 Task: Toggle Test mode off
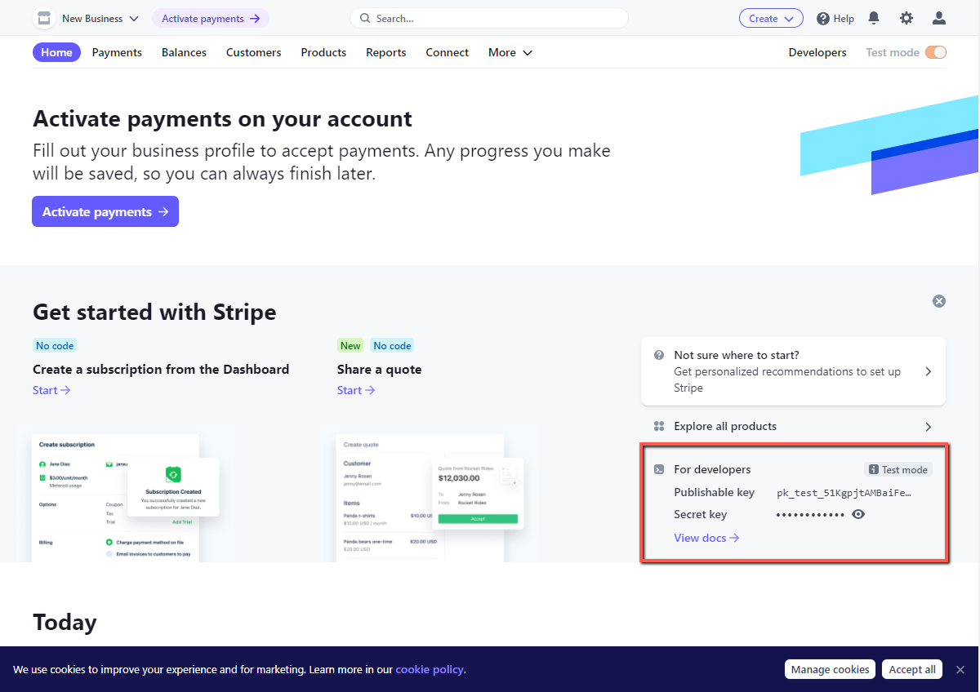pos(936,51)
